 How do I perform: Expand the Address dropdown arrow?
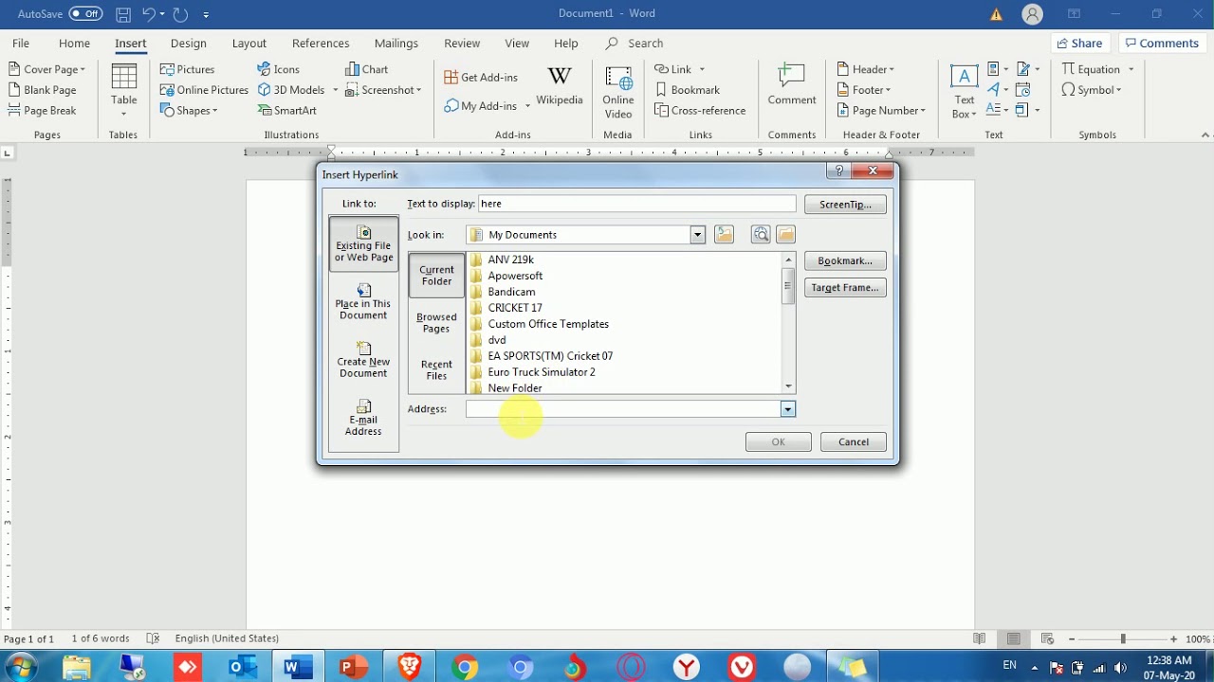click(787, 409)
